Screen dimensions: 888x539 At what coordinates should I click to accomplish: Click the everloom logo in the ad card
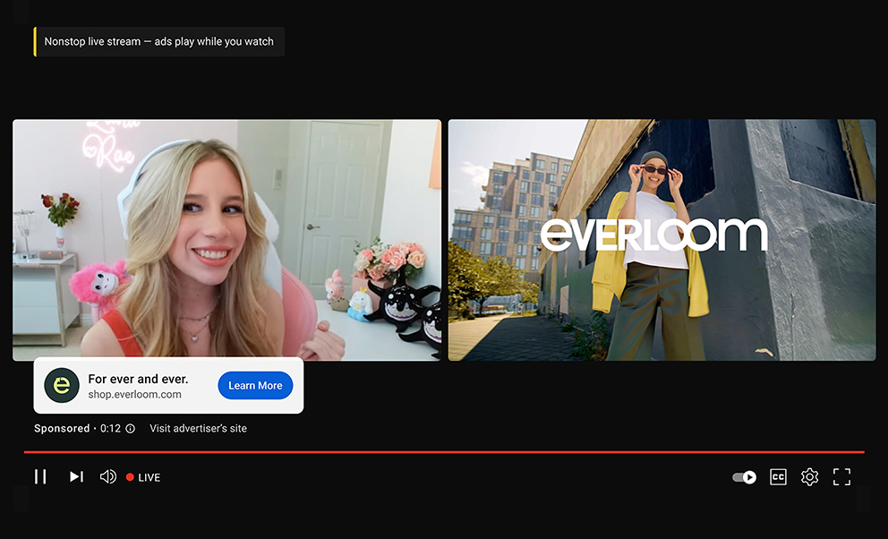(x=61, y=385)
